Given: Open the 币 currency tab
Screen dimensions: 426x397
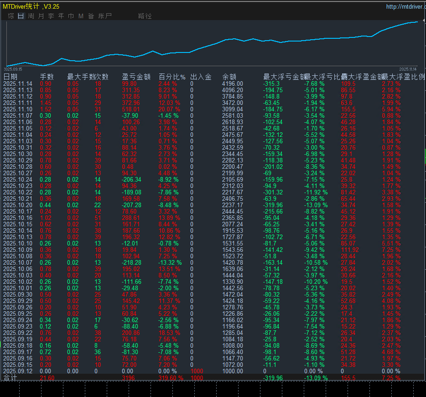Looking at the screenshot, I should [71, 16].
